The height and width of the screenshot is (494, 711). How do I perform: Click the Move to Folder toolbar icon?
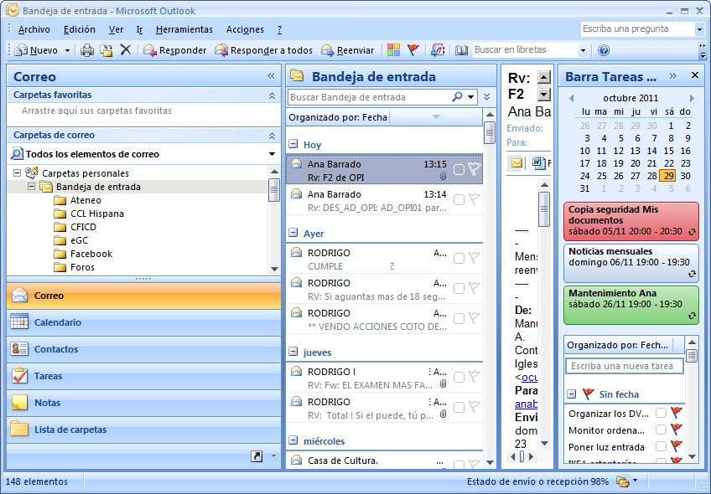click(106, 50)
